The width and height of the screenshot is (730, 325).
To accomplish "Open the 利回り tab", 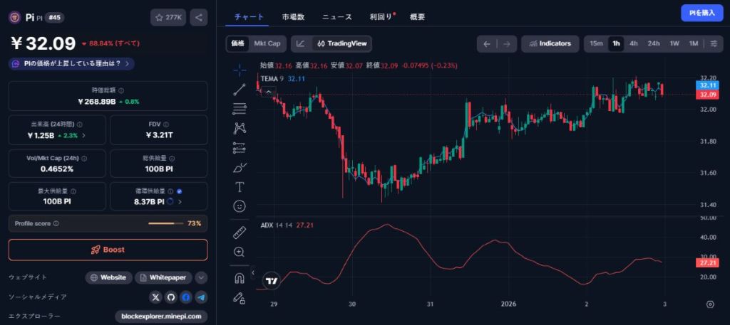I will coord(381,17).
